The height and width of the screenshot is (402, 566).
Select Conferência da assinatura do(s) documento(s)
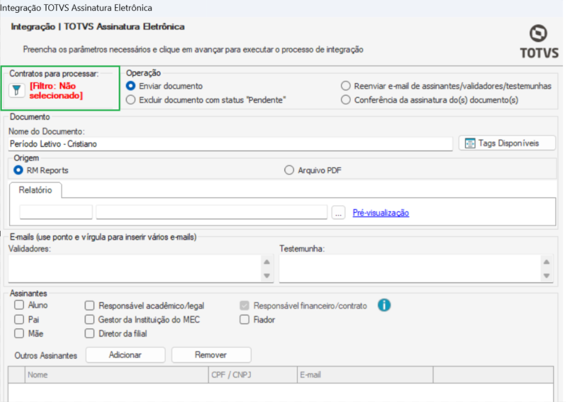click(x=346, y=100)
